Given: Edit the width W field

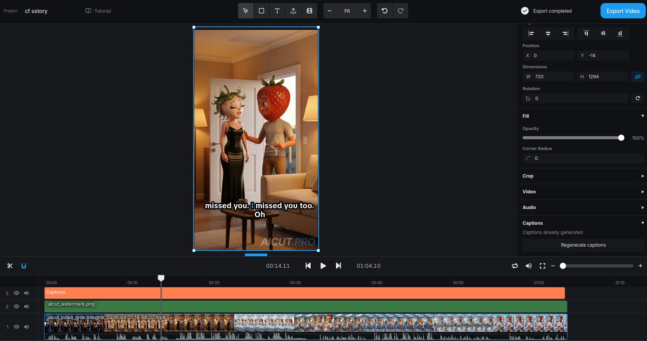Looking at the screenshot, I should coord(548,77).
